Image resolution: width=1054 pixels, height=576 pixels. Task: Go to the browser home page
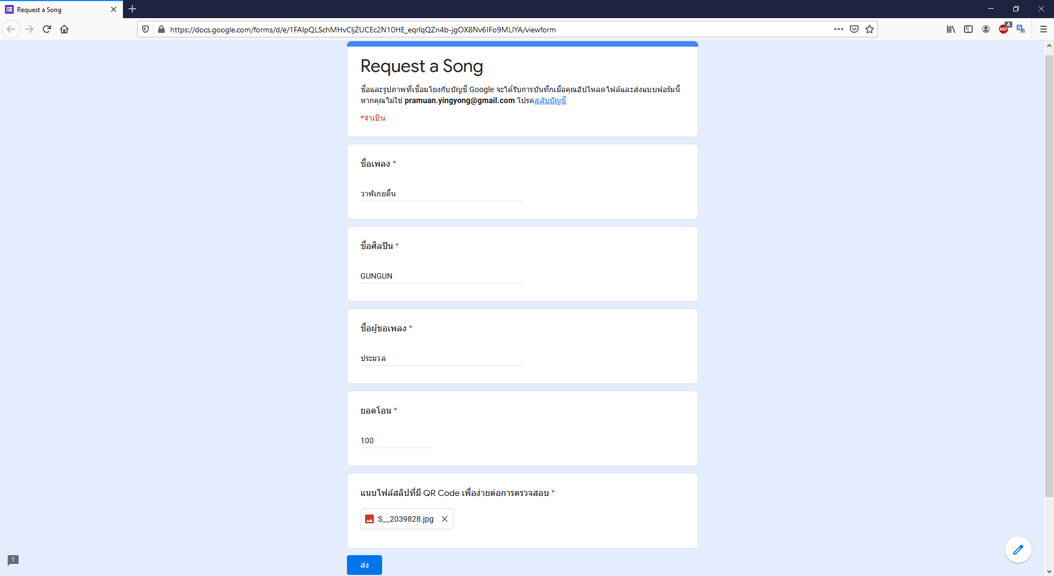pyautogui.click(x=64, y=29)
